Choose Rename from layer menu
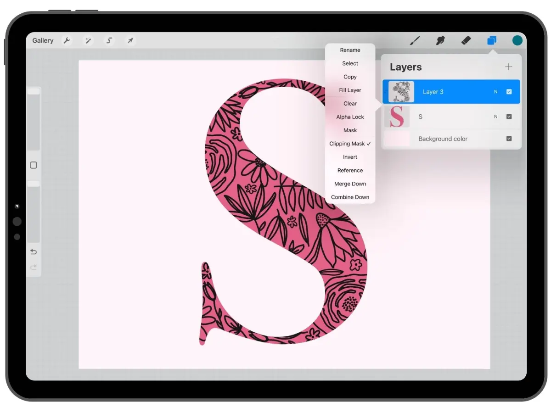The image size is (551, 413). pyautogui.click(x=350, y=50)
